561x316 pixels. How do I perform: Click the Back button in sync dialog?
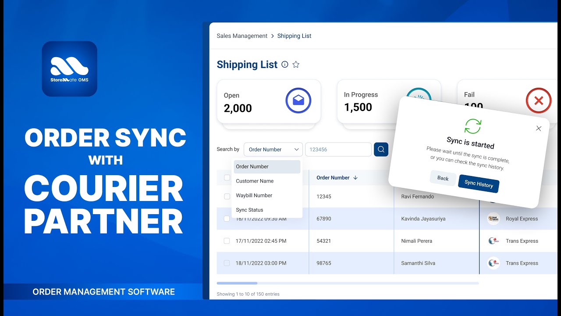[443, 178]
